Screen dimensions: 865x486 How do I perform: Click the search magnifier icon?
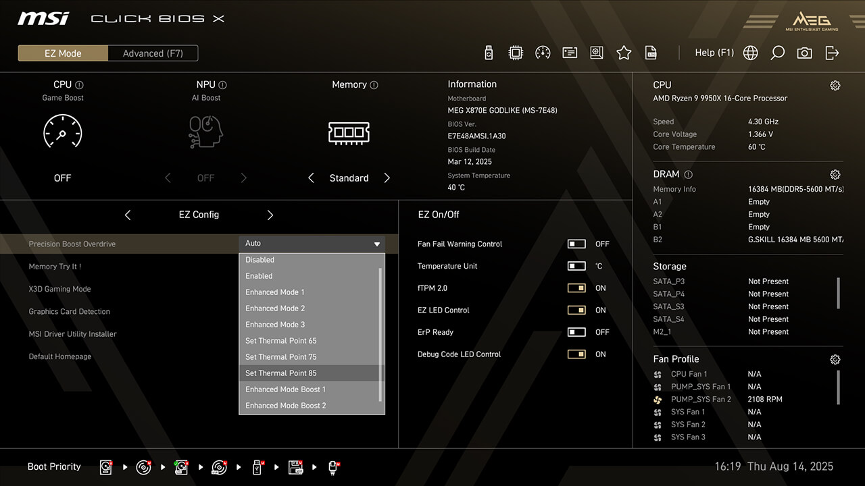777,53
